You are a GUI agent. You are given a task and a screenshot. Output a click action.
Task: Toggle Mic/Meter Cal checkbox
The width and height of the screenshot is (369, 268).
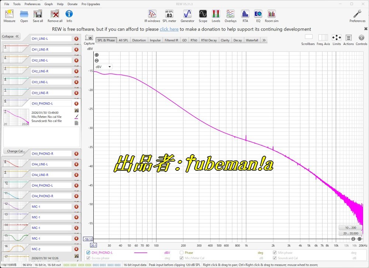coord(182,258)
